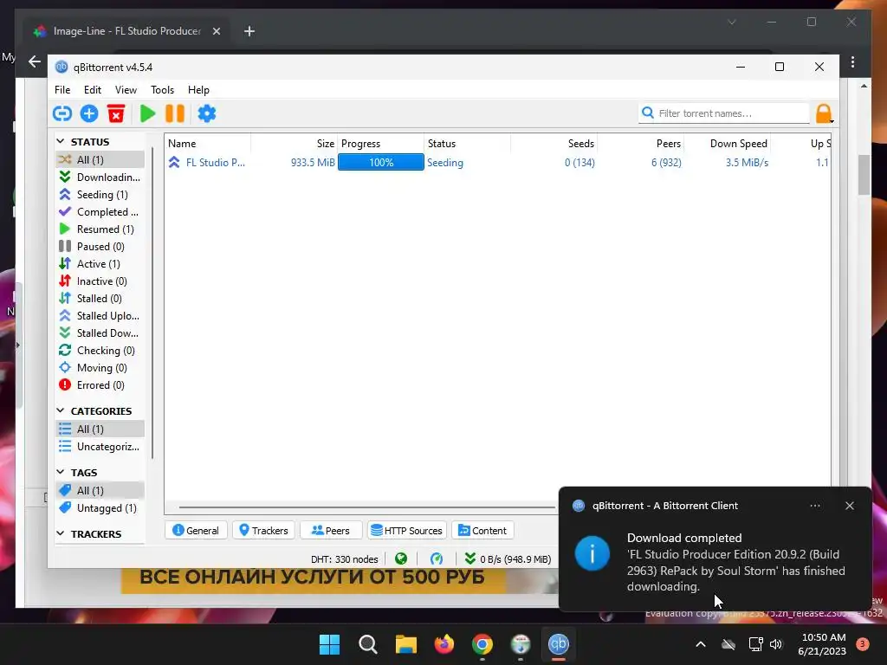887x665 pixels.
Task: Open Firefox from the taskbar
Action: [x=444, y=644]
